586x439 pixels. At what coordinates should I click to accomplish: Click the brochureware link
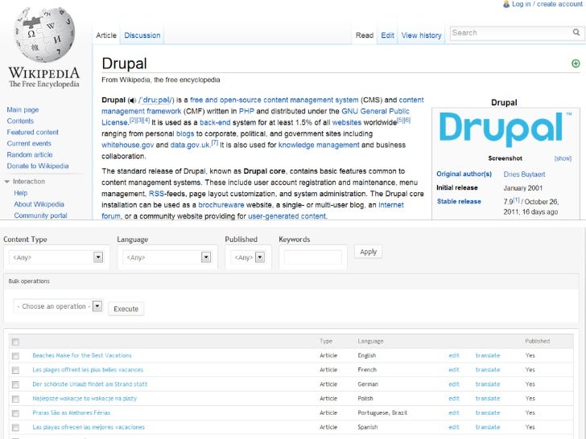click(221, 205)
